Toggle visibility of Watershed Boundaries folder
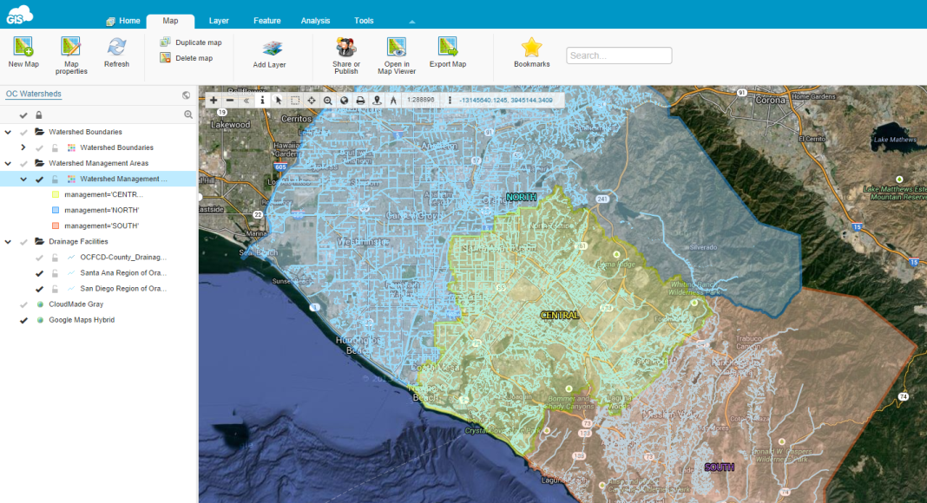The width and height of the screenshot is (927, 503). click(x=23, y=132)
